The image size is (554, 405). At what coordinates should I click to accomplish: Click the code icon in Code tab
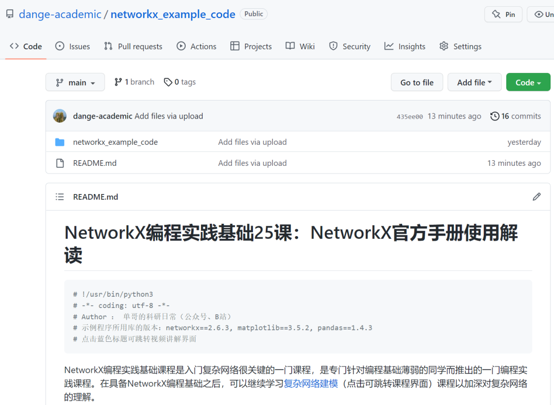[x=14, y=46]
